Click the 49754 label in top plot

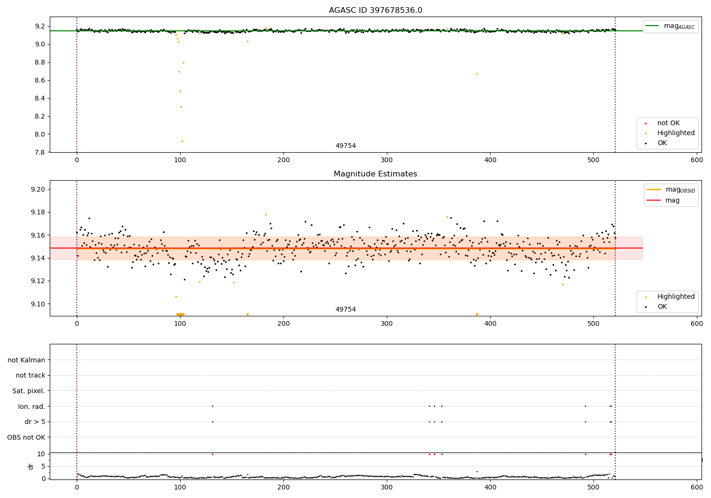[x=346, y=146]
